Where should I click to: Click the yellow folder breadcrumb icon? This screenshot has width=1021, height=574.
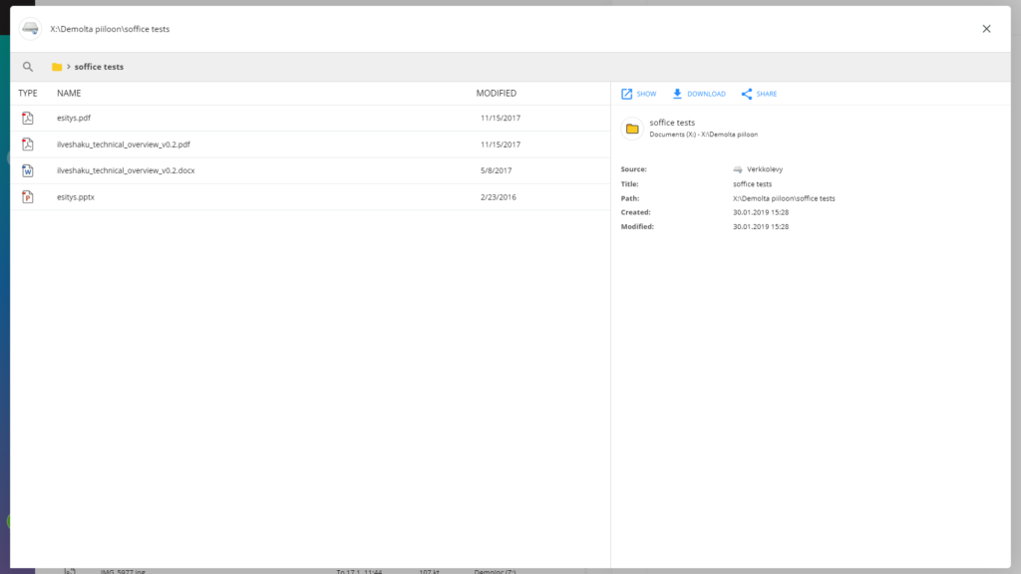point(57,67)
